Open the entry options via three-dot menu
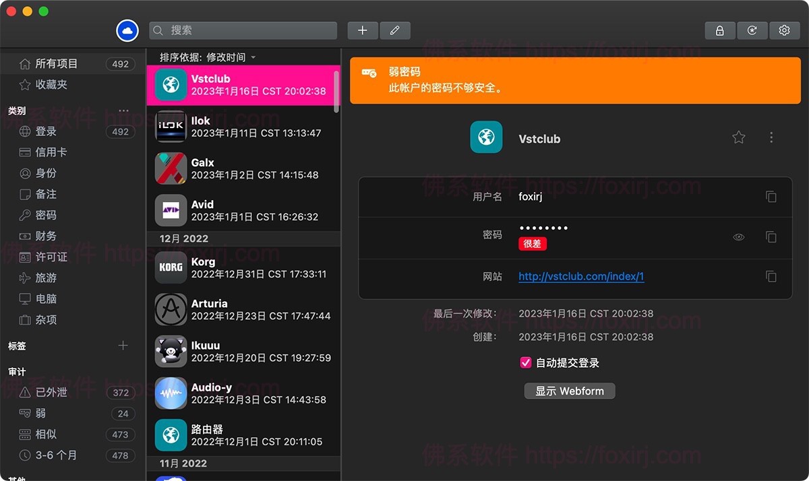 [x=771, y=137]
